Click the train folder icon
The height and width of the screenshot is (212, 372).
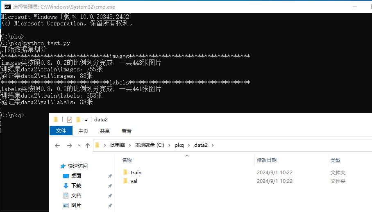click(x=125, y=172)
